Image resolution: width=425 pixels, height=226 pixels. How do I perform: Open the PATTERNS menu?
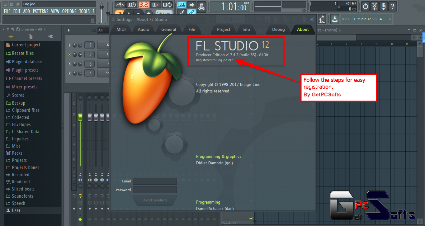(x=40, y=11)
